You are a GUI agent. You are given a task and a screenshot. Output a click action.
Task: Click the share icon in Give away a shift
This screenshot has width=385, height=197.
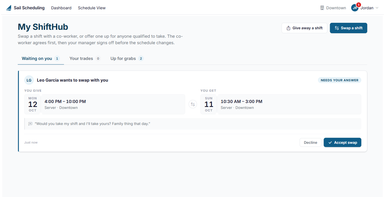tap(288, 28)
